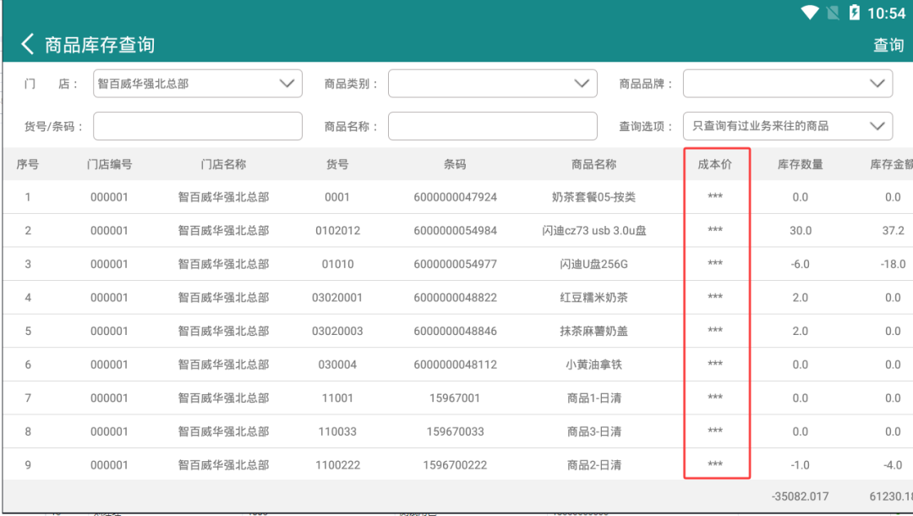The image size is (913, 516).
Task: Click the 商品名称 search field
Action: 493,126
